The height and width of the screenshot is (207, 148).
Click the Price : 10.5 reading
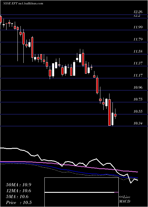pos(19,203)
